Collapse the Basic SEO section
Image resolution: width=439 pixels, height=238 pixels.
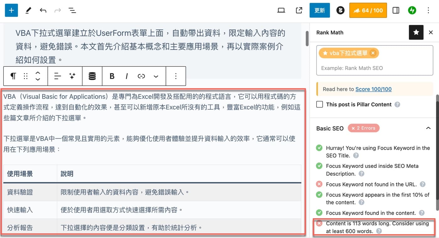[x=428, y=128]
